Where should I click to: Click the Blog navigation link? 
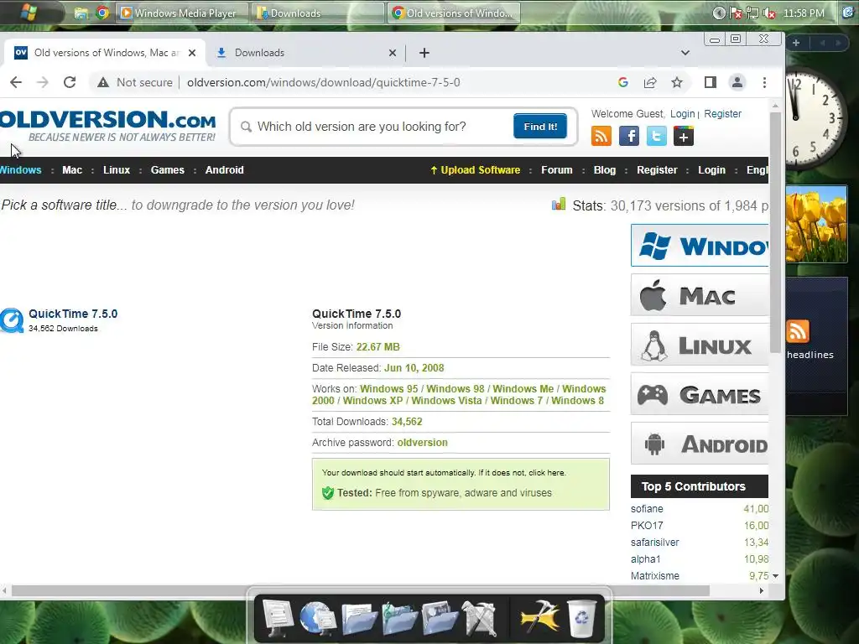(605, 169)
